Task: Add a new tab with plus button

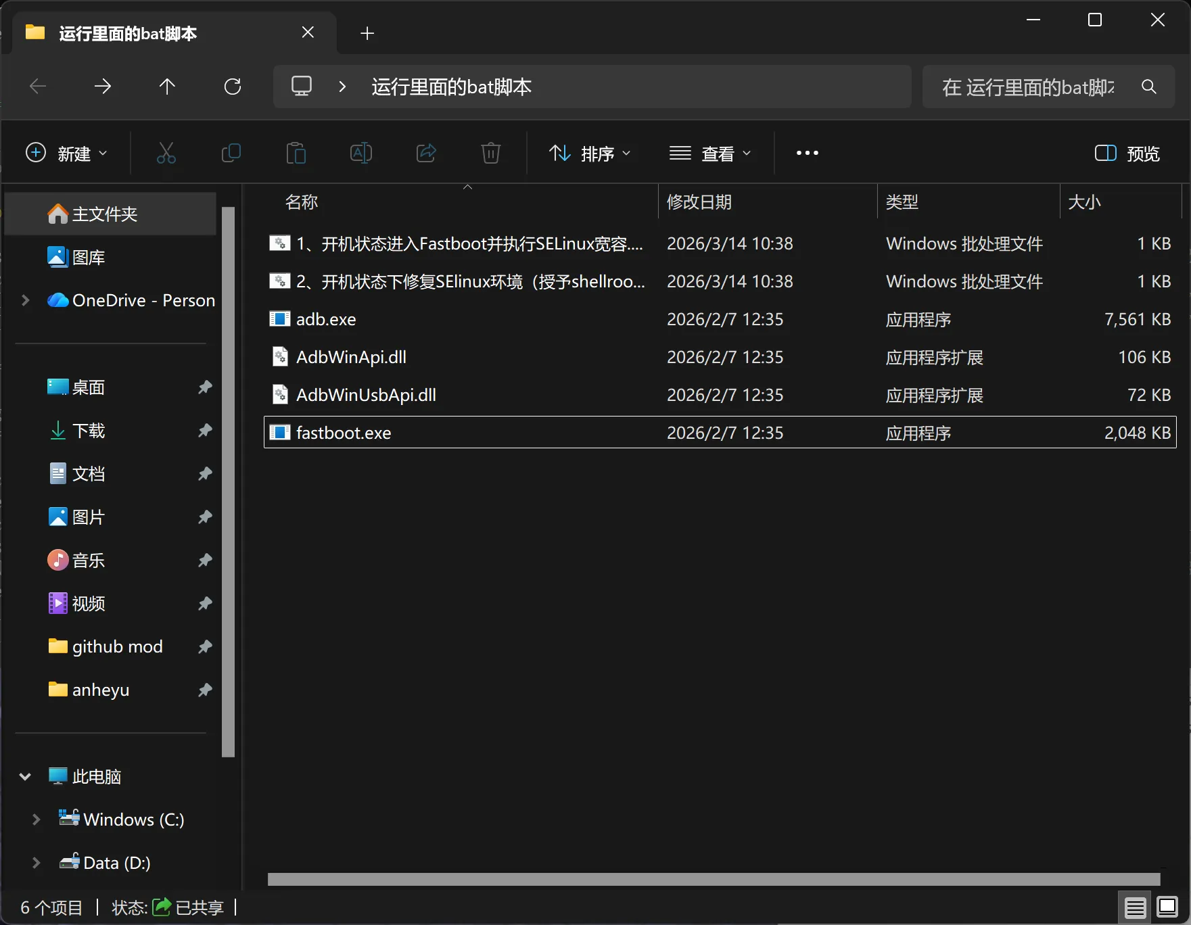Action: coord(367,33)
